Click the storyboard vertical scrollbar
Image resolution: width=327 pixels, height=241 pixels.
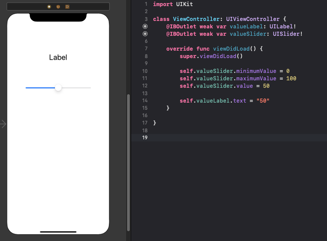(128, 163)
